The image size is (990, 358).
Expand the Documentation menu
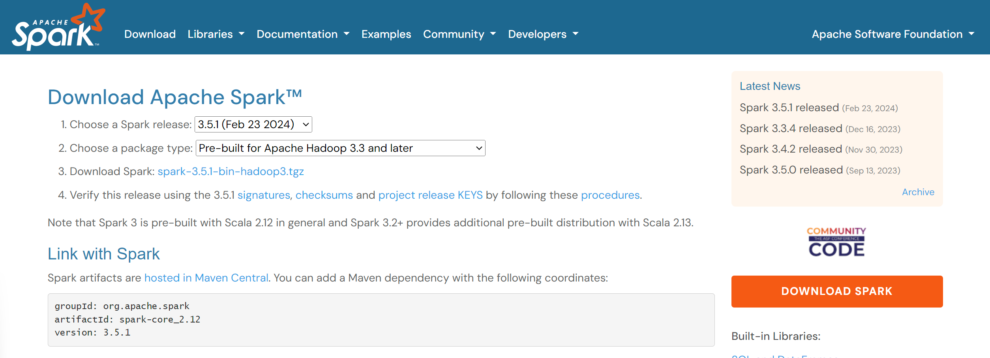click(303, 34)
